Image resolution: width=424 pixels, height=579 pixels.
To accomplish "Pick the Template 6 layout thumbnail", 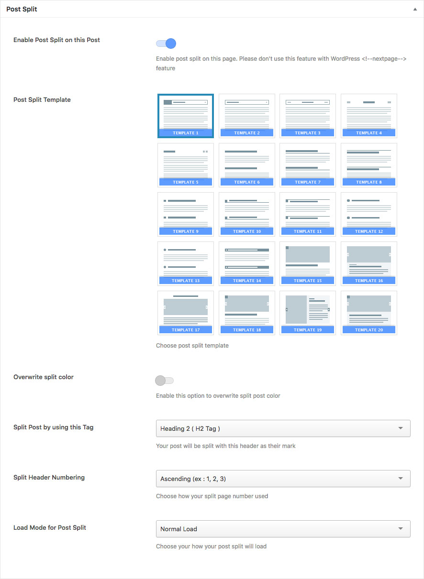I will coord(247,165).
